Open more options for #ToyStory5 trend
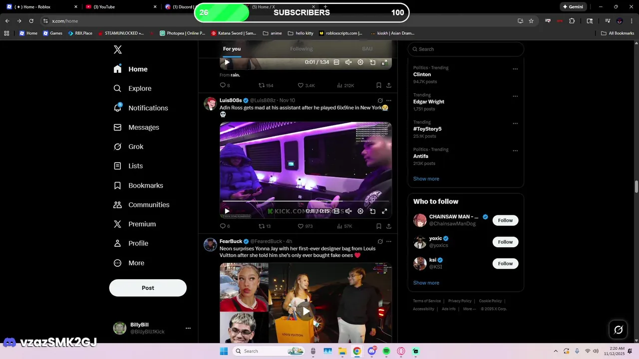Viewport: 639px width, 359px height. [515, 123]
